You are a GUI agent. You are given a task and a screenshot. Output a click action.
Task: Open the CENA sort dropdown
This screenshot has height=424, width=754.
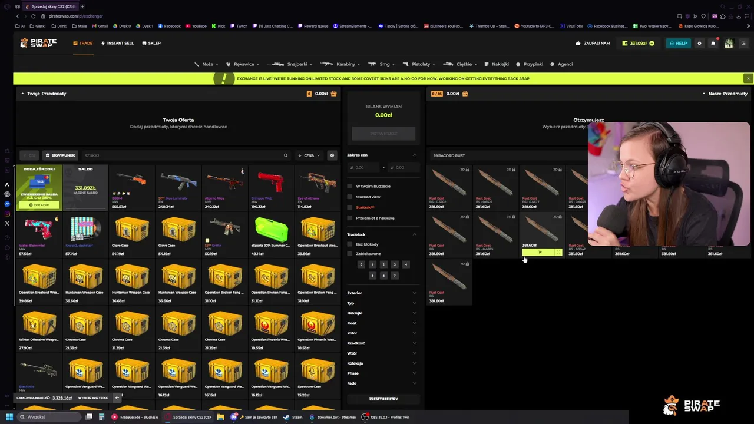click(x=309, y=155)
